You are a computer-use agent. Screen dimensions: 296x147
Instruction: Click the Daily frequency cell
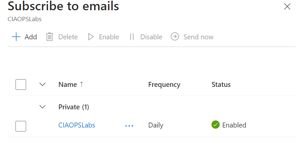click(156, 125)
